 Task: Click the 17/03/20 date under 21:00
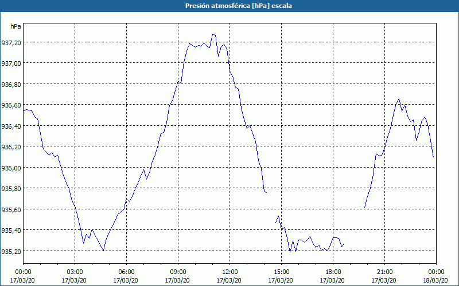pyautogui.click(x=384, y=280)
